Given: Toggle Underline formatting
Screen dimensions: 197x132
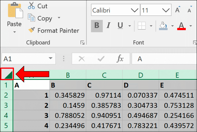Looking at the screenshot, I should 120,26.
